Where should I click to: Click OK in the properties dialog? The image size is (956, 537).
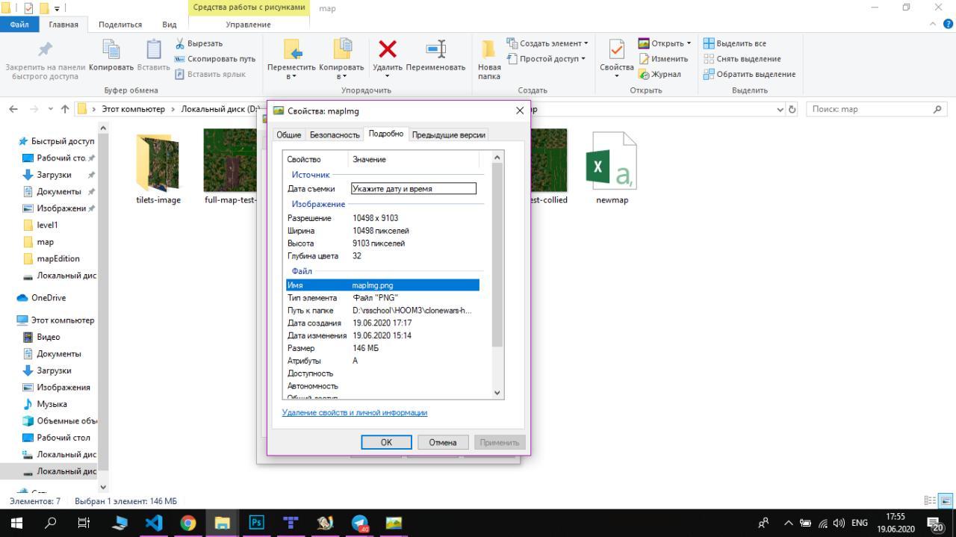pos(386,442)
